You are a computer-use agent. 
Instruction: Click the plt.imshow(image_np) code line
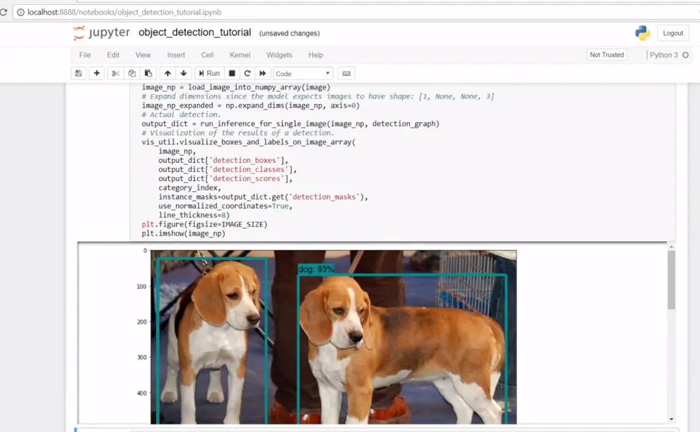183,234
